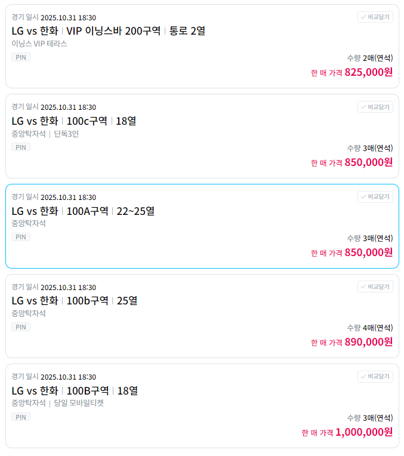Click the PIN badge on 100A구역 listing
The image size is (404, 456).
click(21, 237)
